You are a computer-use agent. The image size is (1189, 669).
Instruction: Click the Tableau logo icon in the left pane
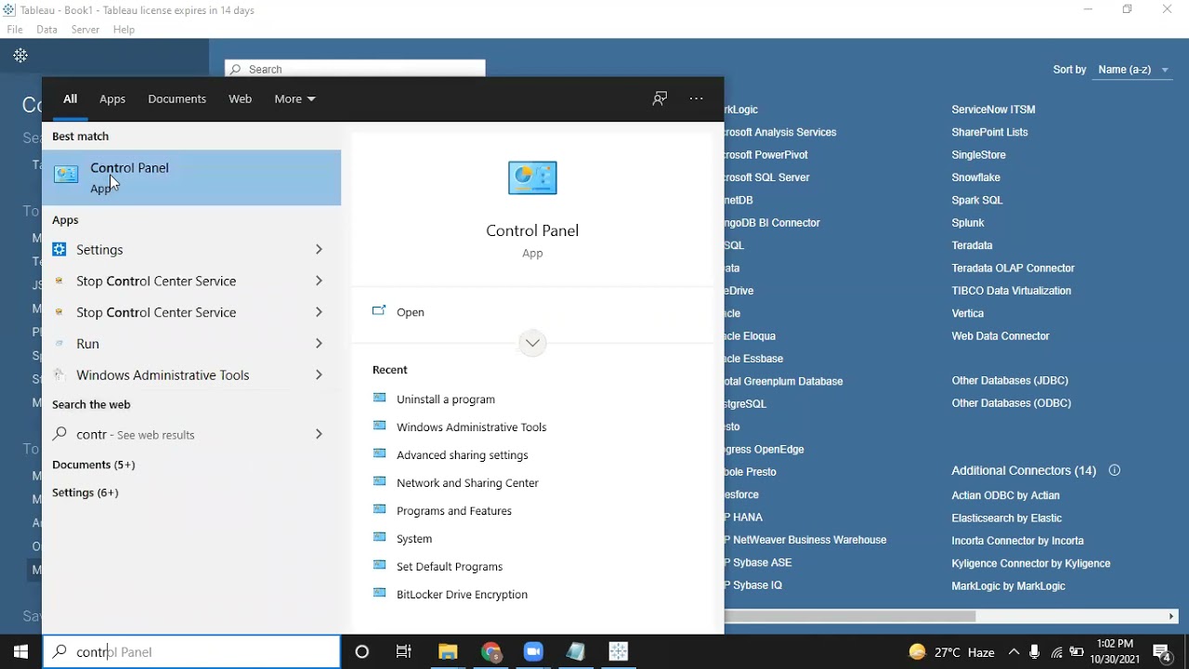coord(20,56)
